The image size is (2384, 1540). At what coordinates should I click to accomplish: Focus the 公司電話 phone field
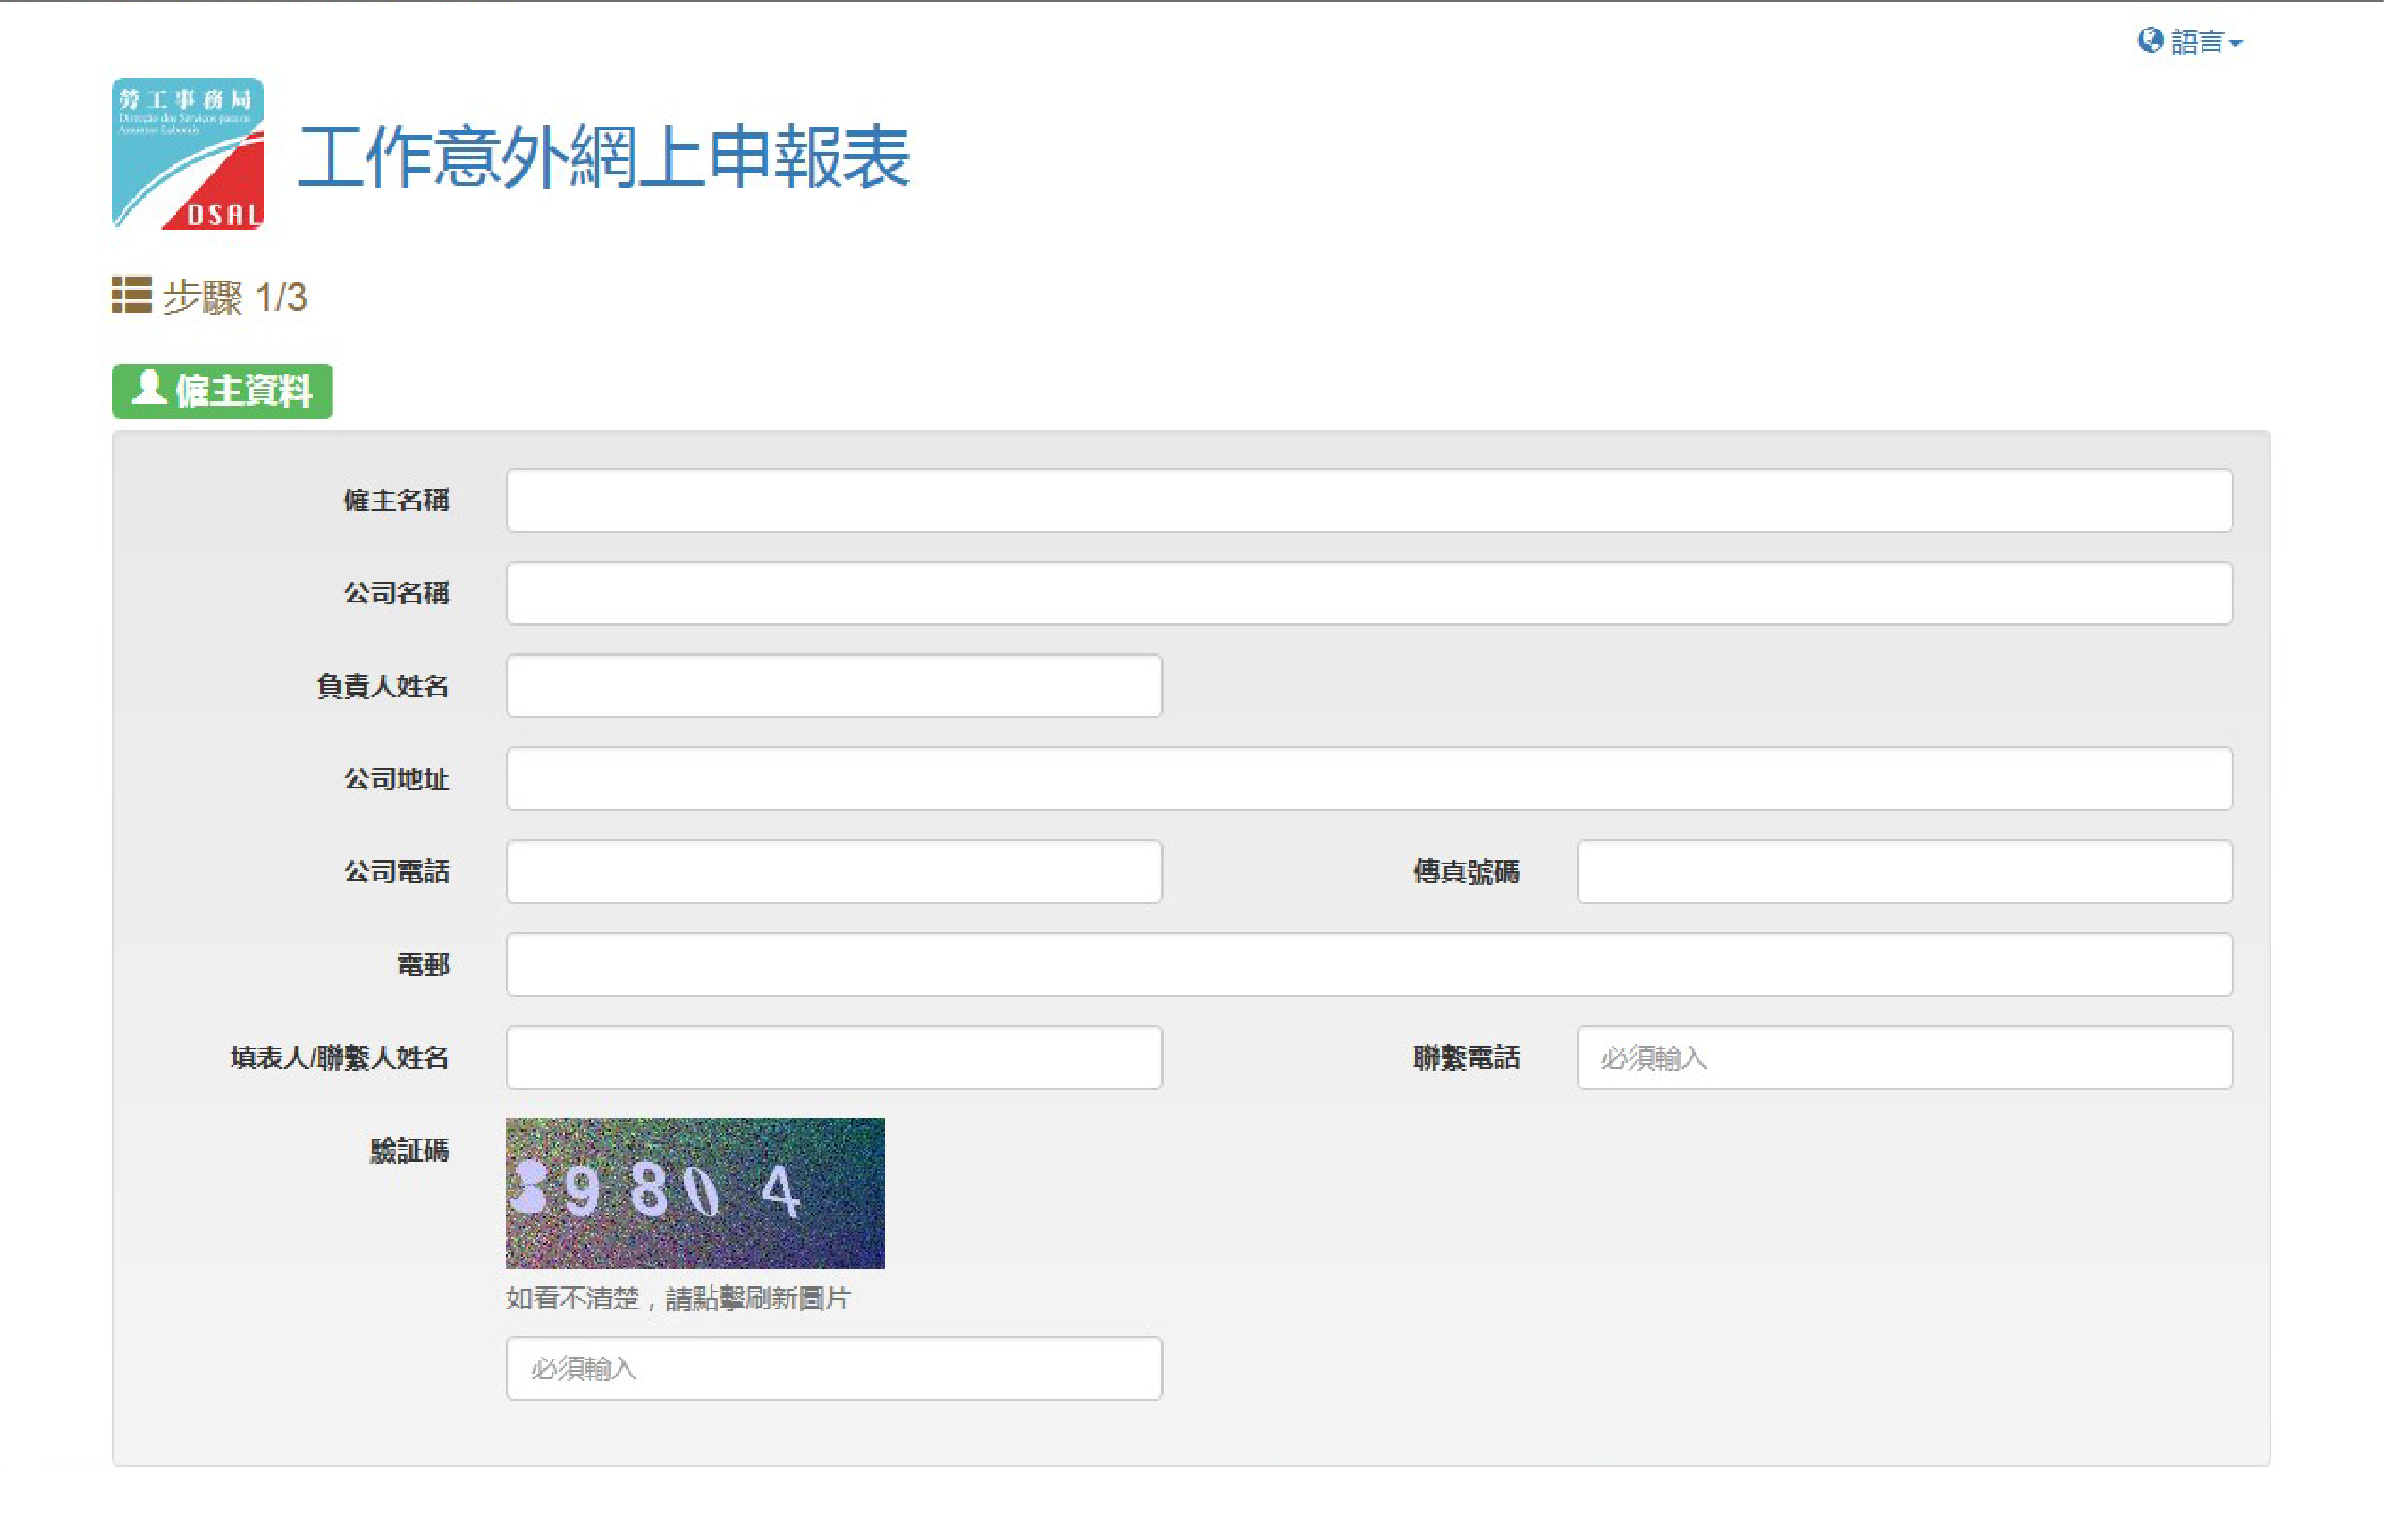pos(834,872)
